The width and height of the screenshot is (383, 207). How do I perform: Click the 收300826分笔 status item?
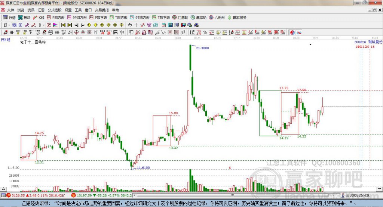356,195
